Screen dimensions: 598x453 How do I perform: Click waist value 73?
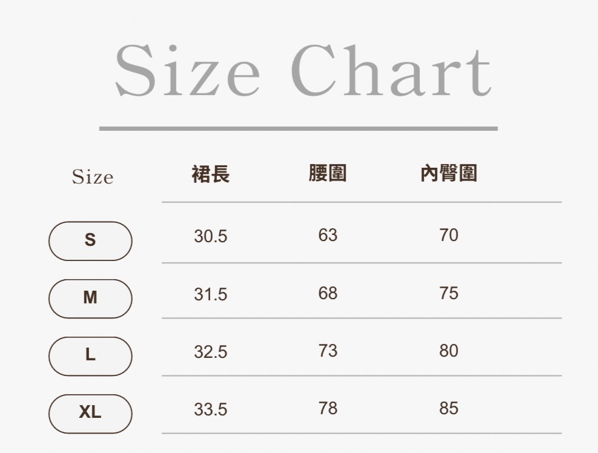click(x=327, y=351)
